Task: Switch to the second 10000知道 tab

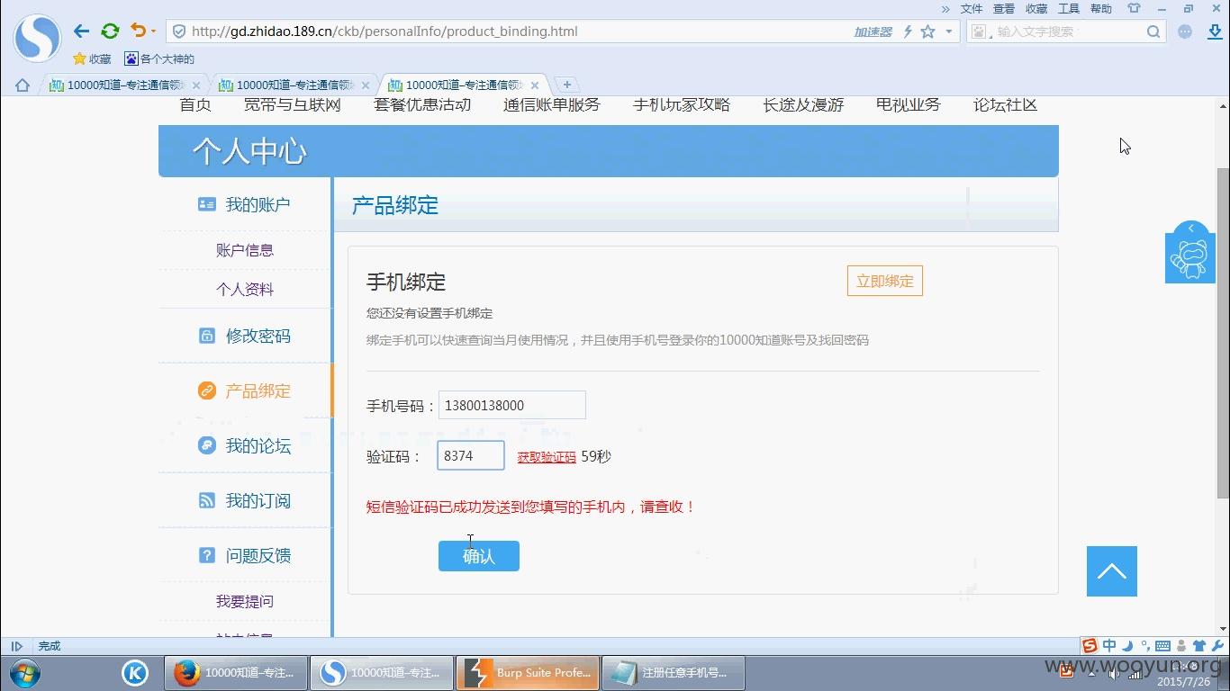Action: pos(286,85)
